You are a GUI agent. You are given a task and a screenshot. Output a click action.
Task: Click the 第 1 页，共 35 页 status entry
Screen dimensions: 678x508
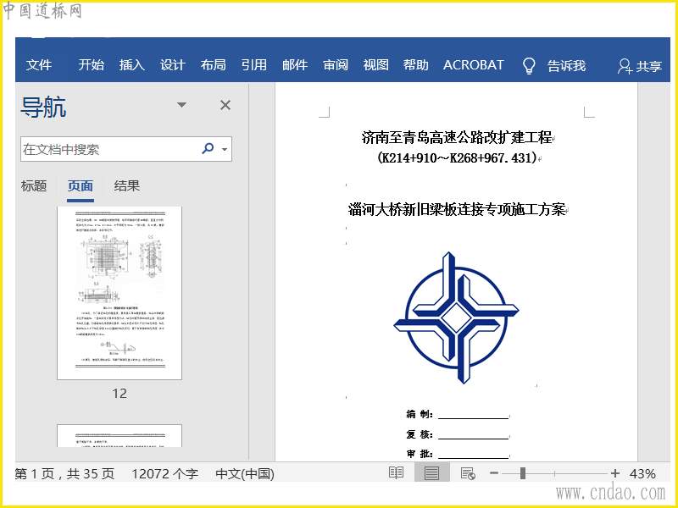[x=65, y=474]
